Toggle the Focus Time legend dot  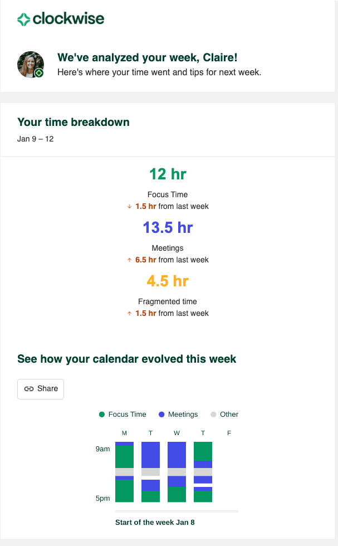[102, 415]
